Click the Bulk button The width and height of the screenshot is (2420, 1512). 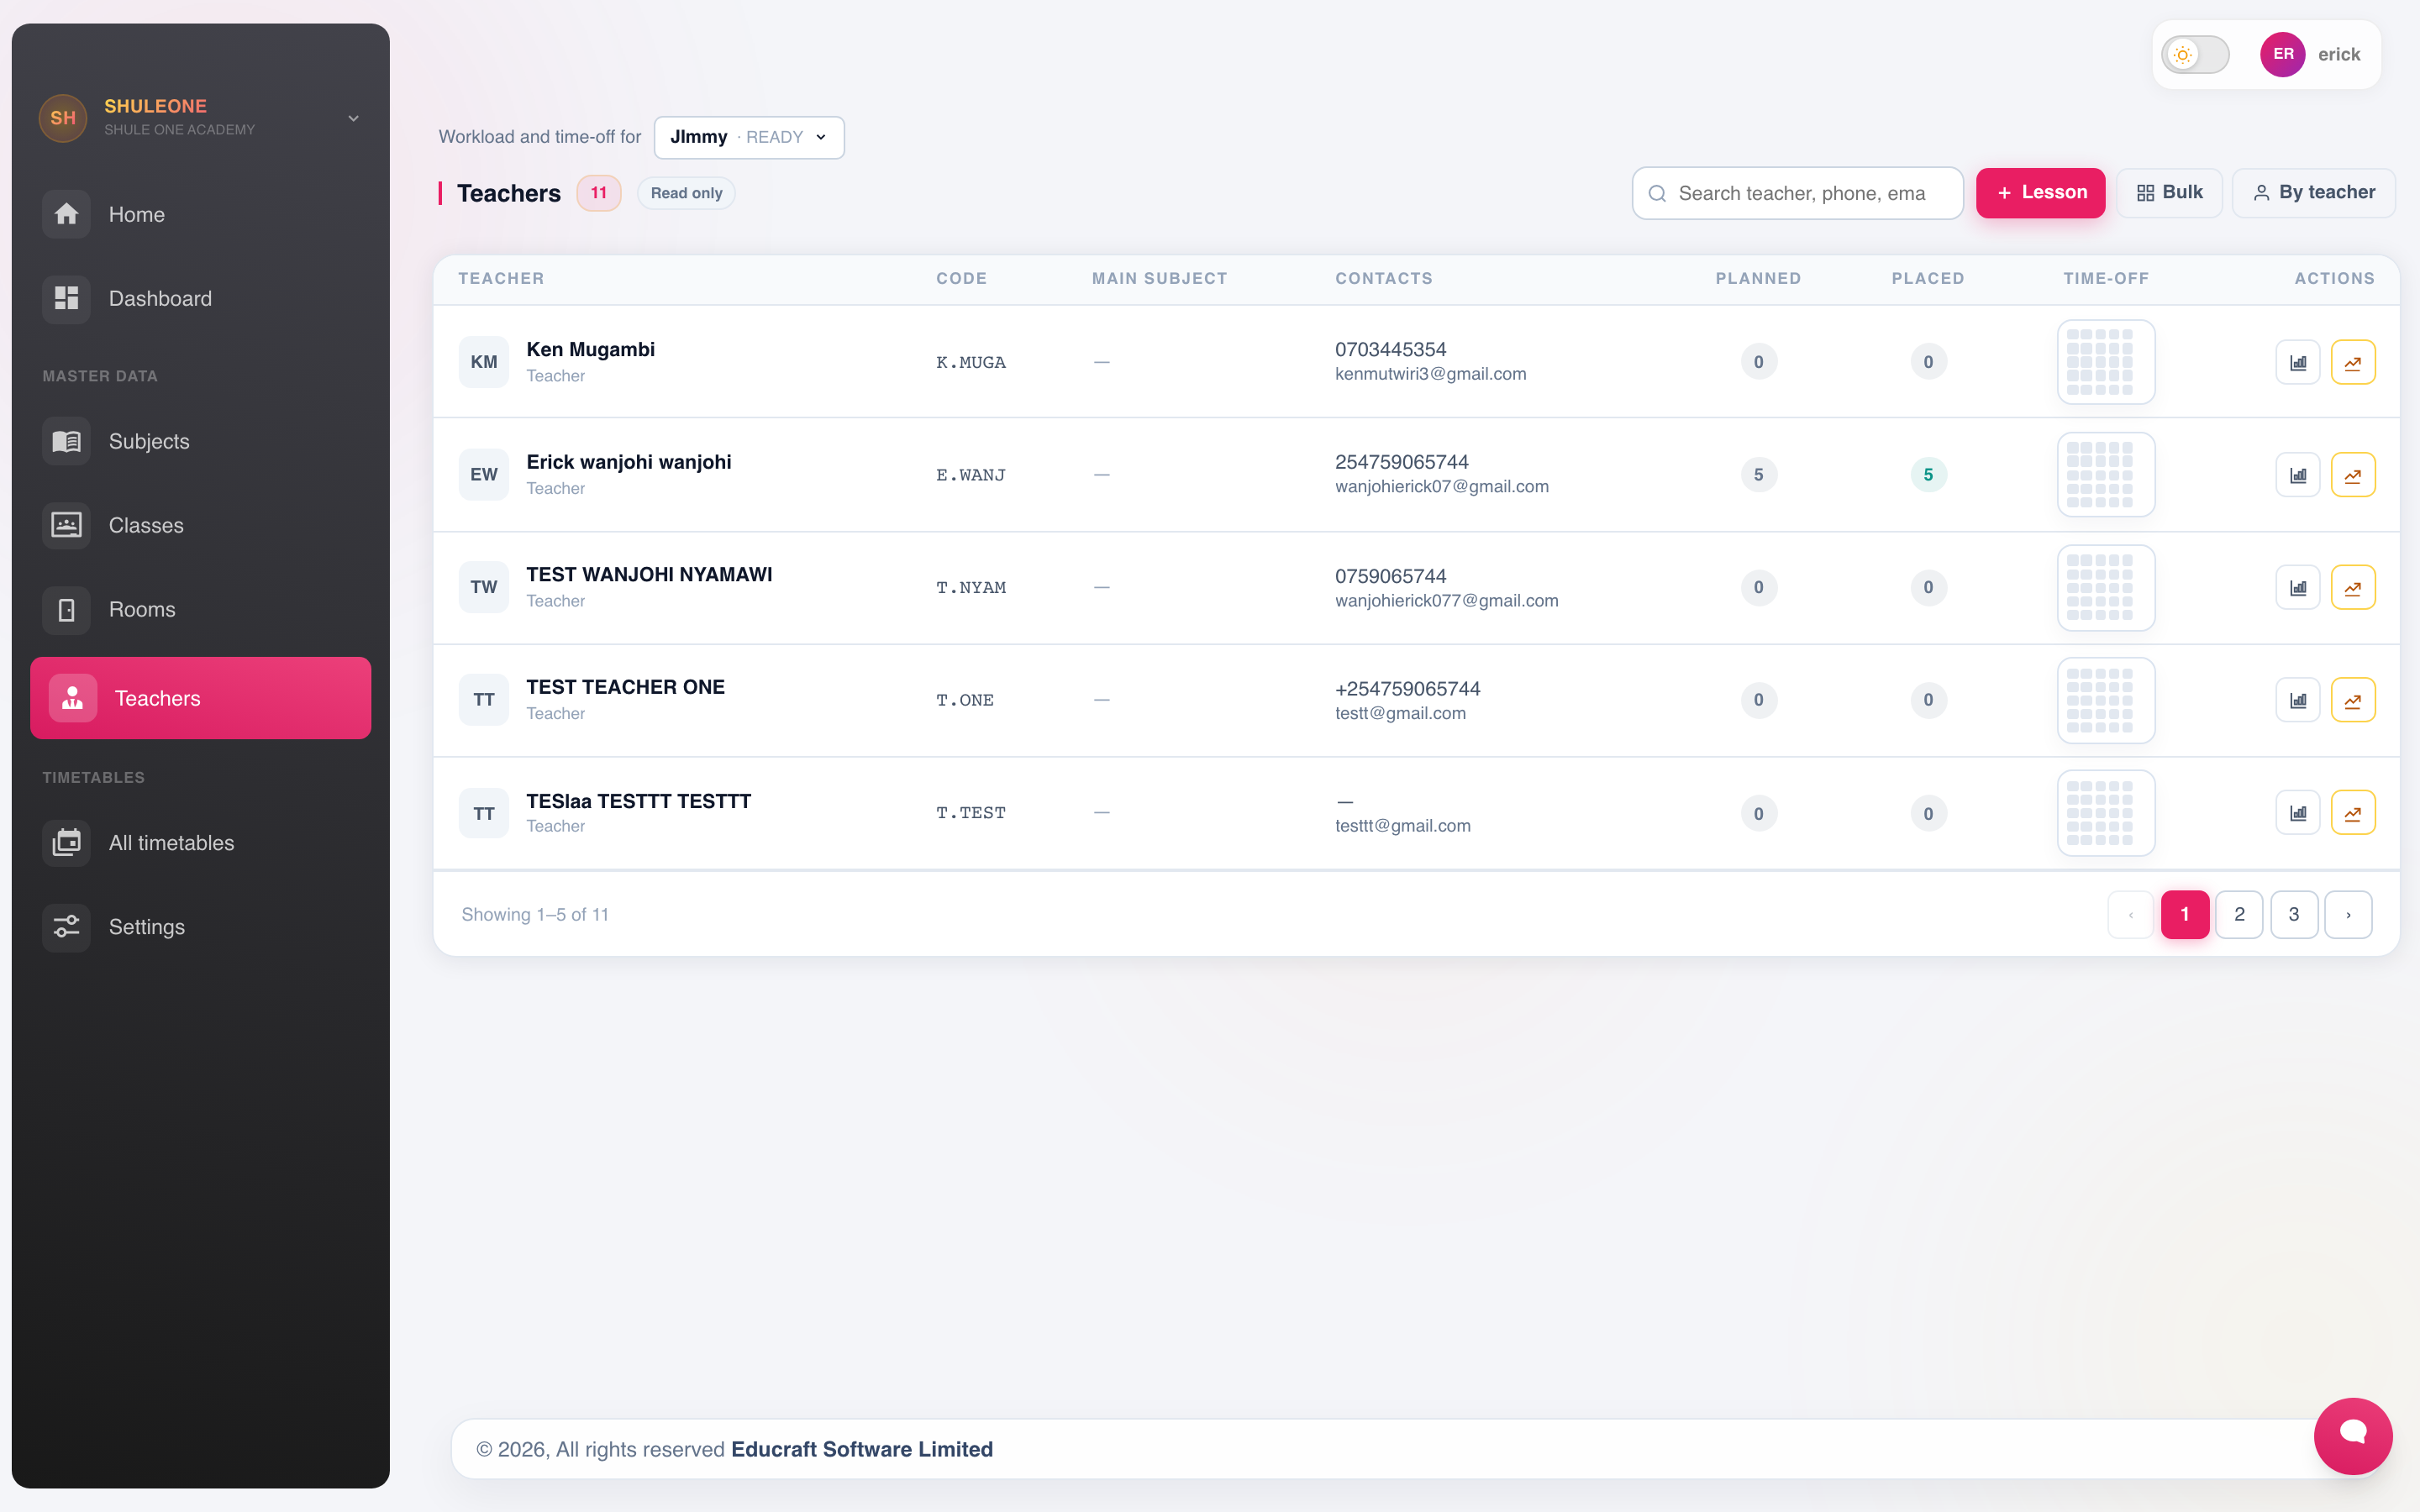click(2169, 193)
